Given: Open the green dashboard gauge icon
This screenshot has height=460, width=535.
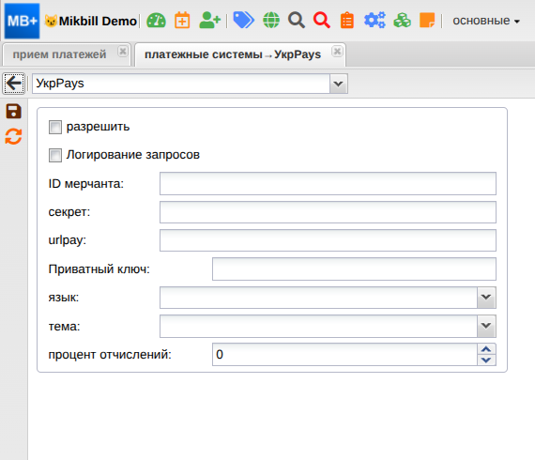Looking at the screenshot, I should click(x=156, y=21).
